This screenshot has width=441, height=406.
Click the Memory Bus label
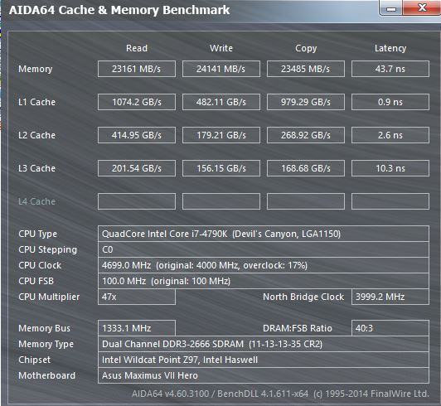coord(44,328)
